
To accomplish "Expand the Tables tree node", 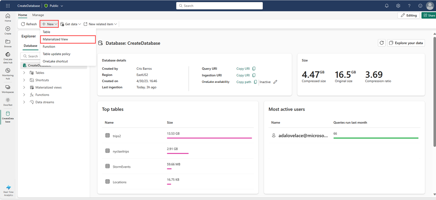I will pos(24,73).
